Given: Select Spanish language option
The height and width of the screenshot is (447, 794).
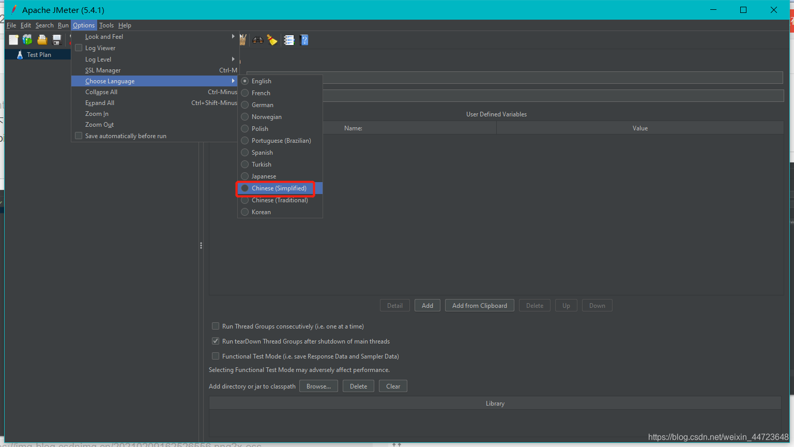Looking at the screenshot, I should [x=280, y=153].
